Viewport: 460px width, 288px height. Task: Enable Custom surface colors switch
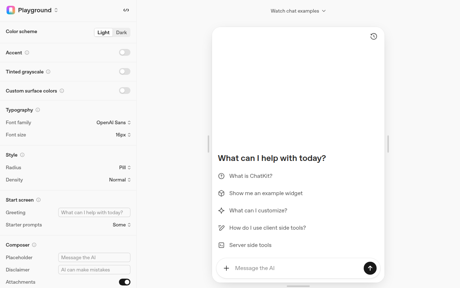tap(125, 91)
